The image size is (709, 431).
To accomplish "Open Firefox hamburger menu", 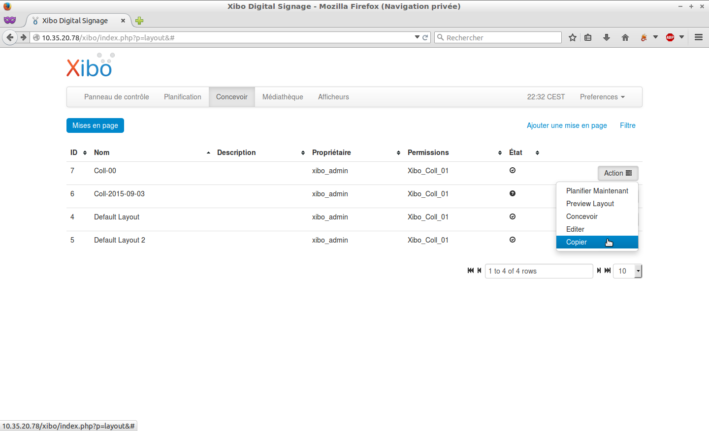I will pyautogui.click(x=698, y=37).
